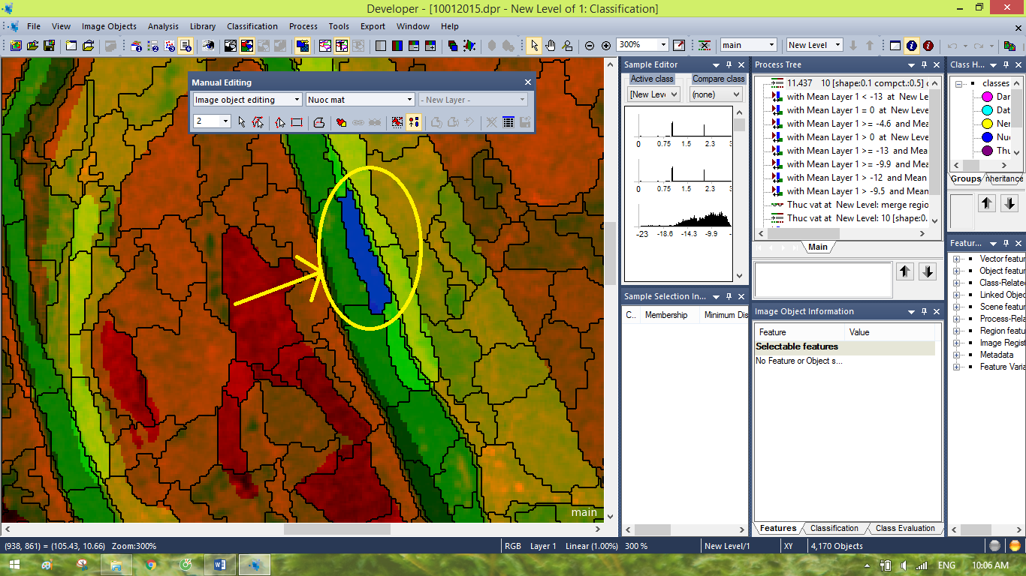Screen dimensions: 1026x576
Task: Open the (none) compare class dropdown
Action: pyautogui.click(x=716, y=94)
